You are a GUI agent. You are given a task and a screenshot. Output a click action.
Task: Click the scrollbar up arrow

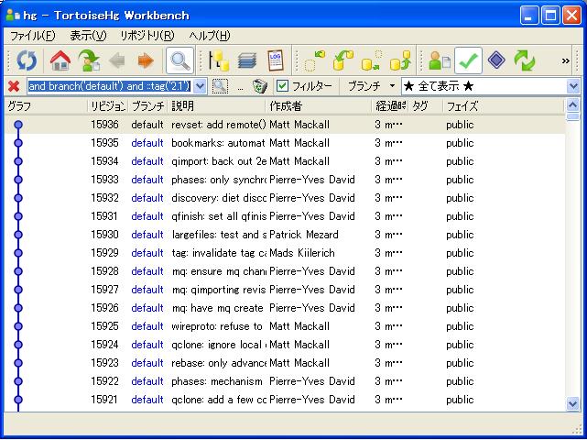(x=572, y=105)
